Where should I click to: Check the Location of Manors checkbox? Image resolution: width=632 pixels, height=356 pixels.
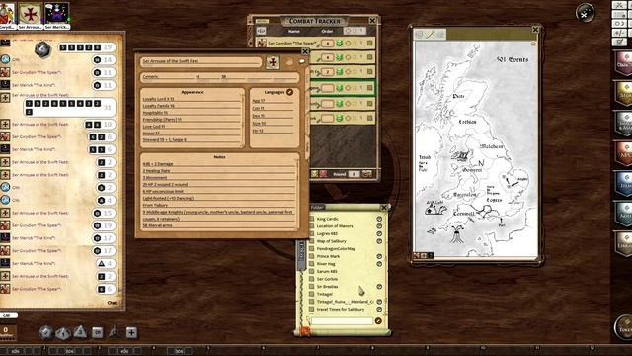point(311,226)
